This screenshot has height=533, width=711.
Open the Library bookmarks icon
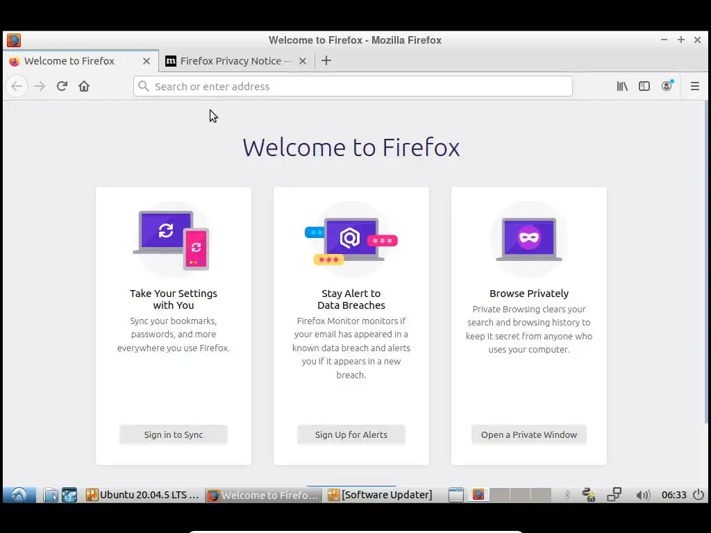pos(622,86)
